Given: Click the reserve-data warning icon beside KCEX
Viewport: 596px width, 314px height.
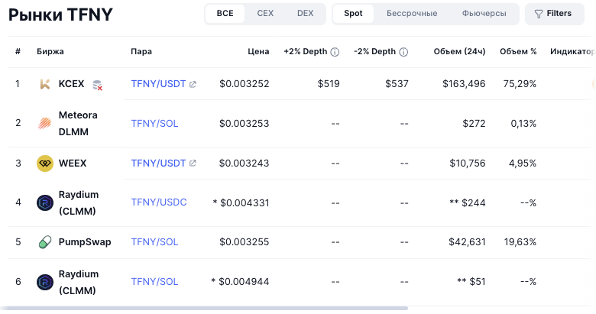Looking at the screenshot, I should (98, 85).
